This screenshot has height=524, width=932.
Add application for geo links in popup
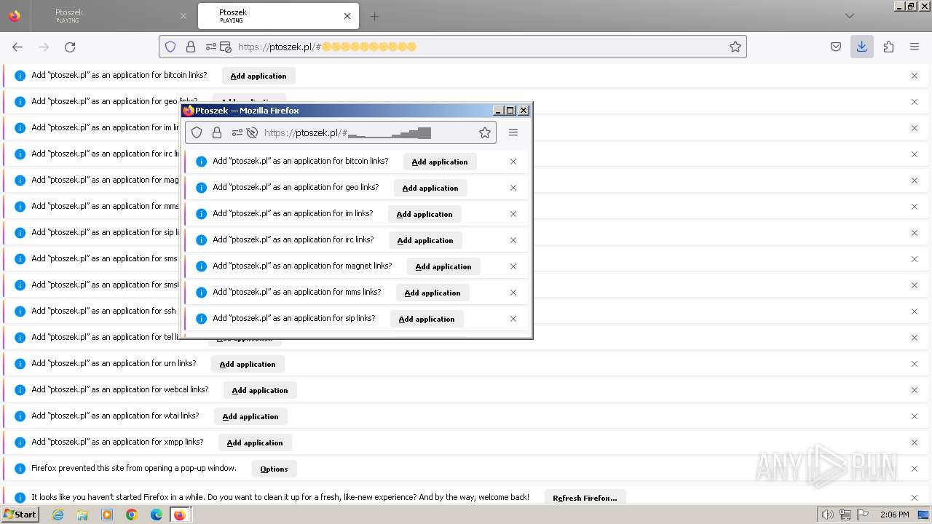[430, 188]
